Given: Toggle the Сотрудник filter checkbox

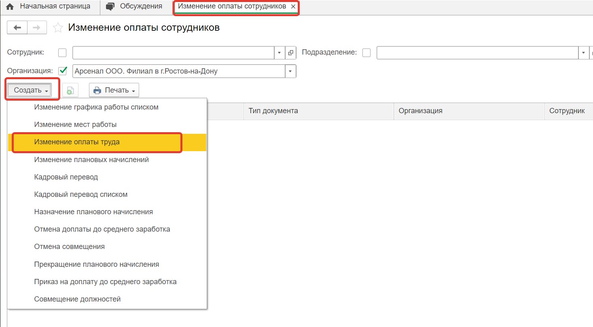Looking at the screenshot, I should pyautogui.click(x=62, y=53).
